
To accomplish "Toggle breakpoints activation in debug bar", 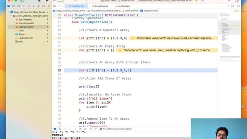I will click(x=55, y=129).
